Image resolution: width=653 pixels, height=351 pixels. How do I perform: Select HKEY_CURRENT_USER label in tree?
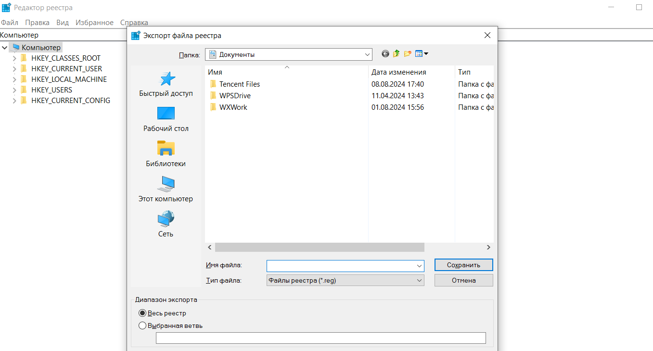[66, 68]
